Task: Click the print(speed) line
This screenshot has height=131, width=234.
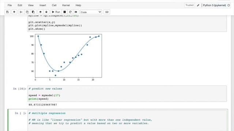Action: pos(38,99)
